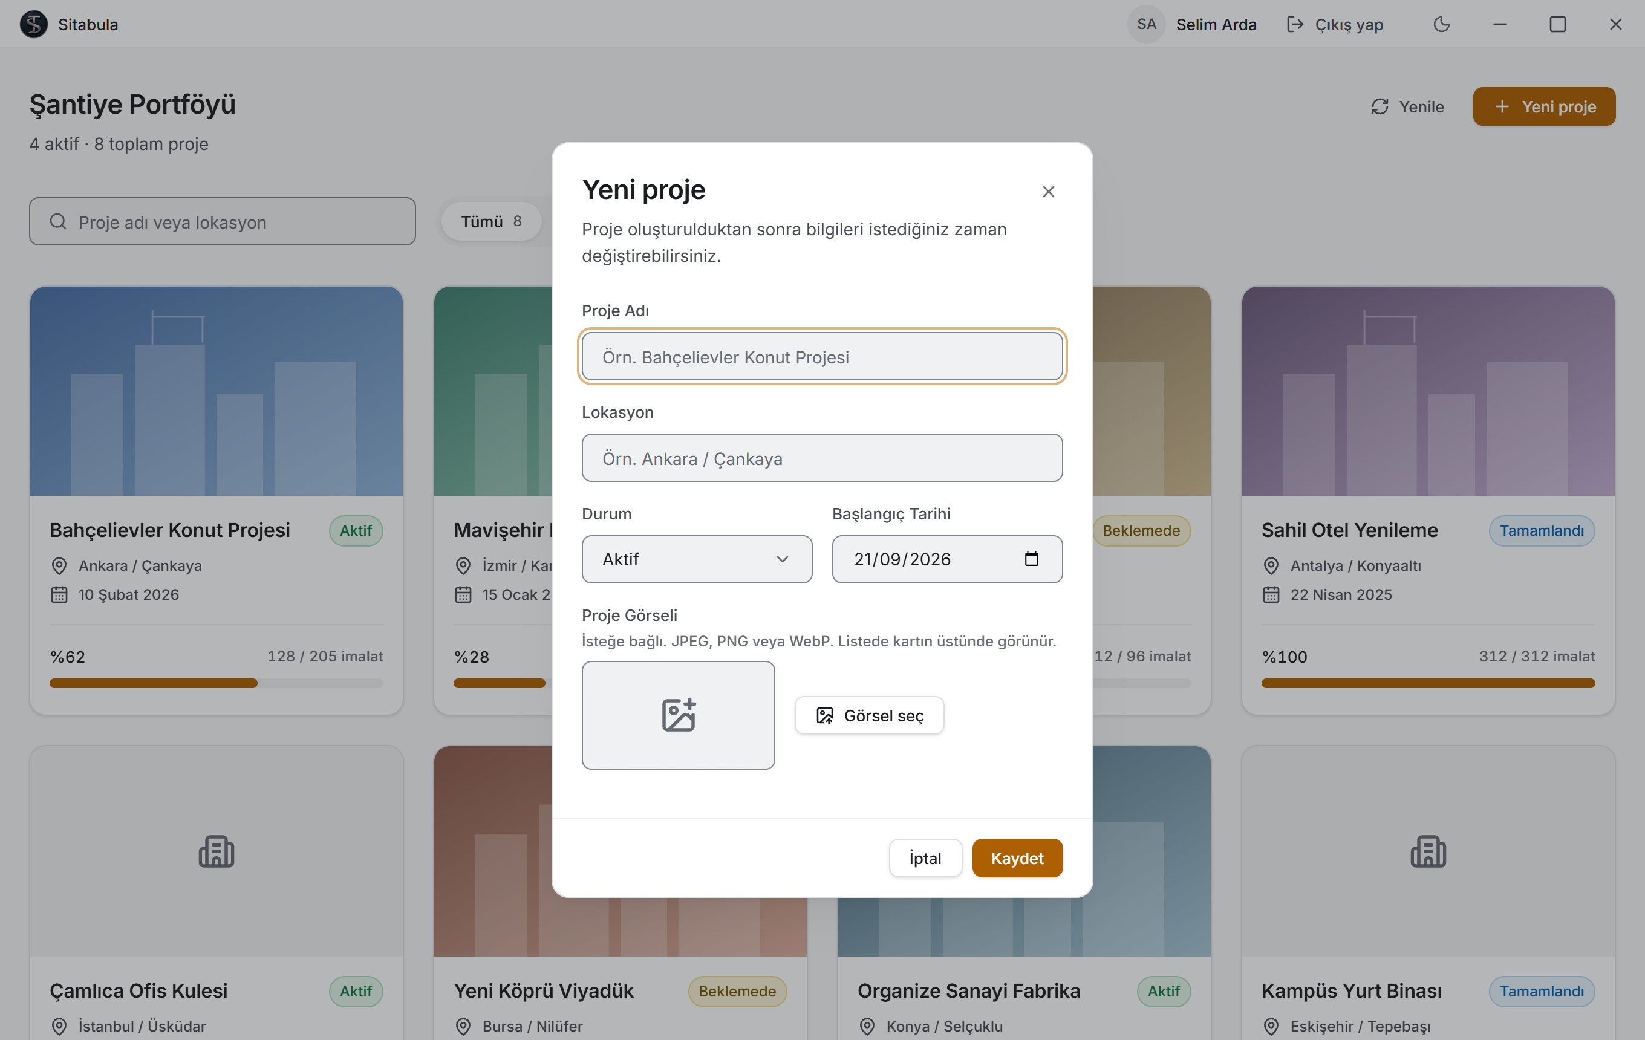Viewport: 1645px width, 1040px height.
Task: Click the Bahçelievler progress bar
Action: coord(216,683)
